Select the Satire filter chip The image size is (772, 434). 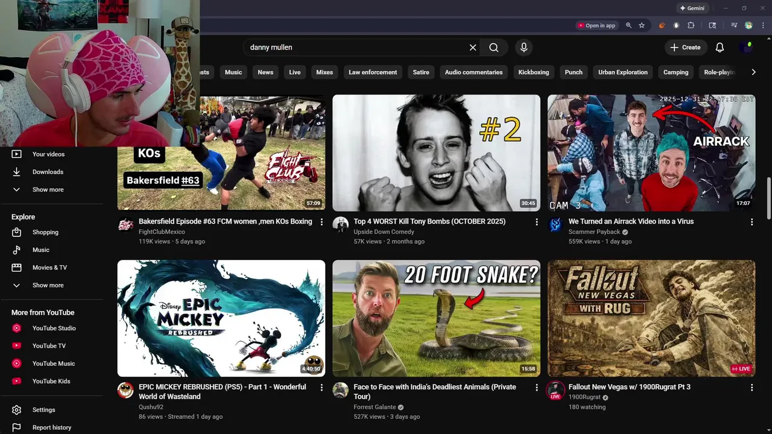click(421, 72)
